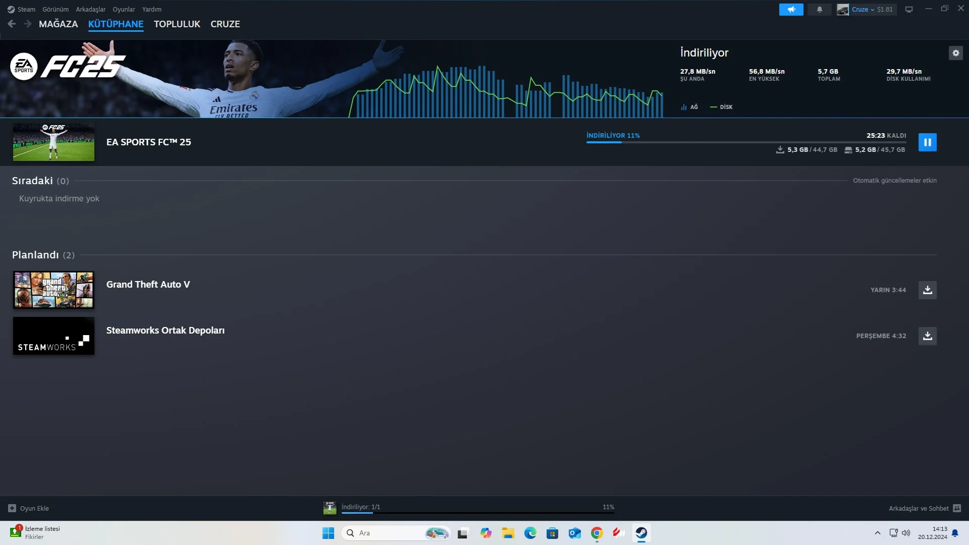This screenshot has height=545, width=969.
Task: Click the Cruze profile avatar
Action: click(842, 10)
